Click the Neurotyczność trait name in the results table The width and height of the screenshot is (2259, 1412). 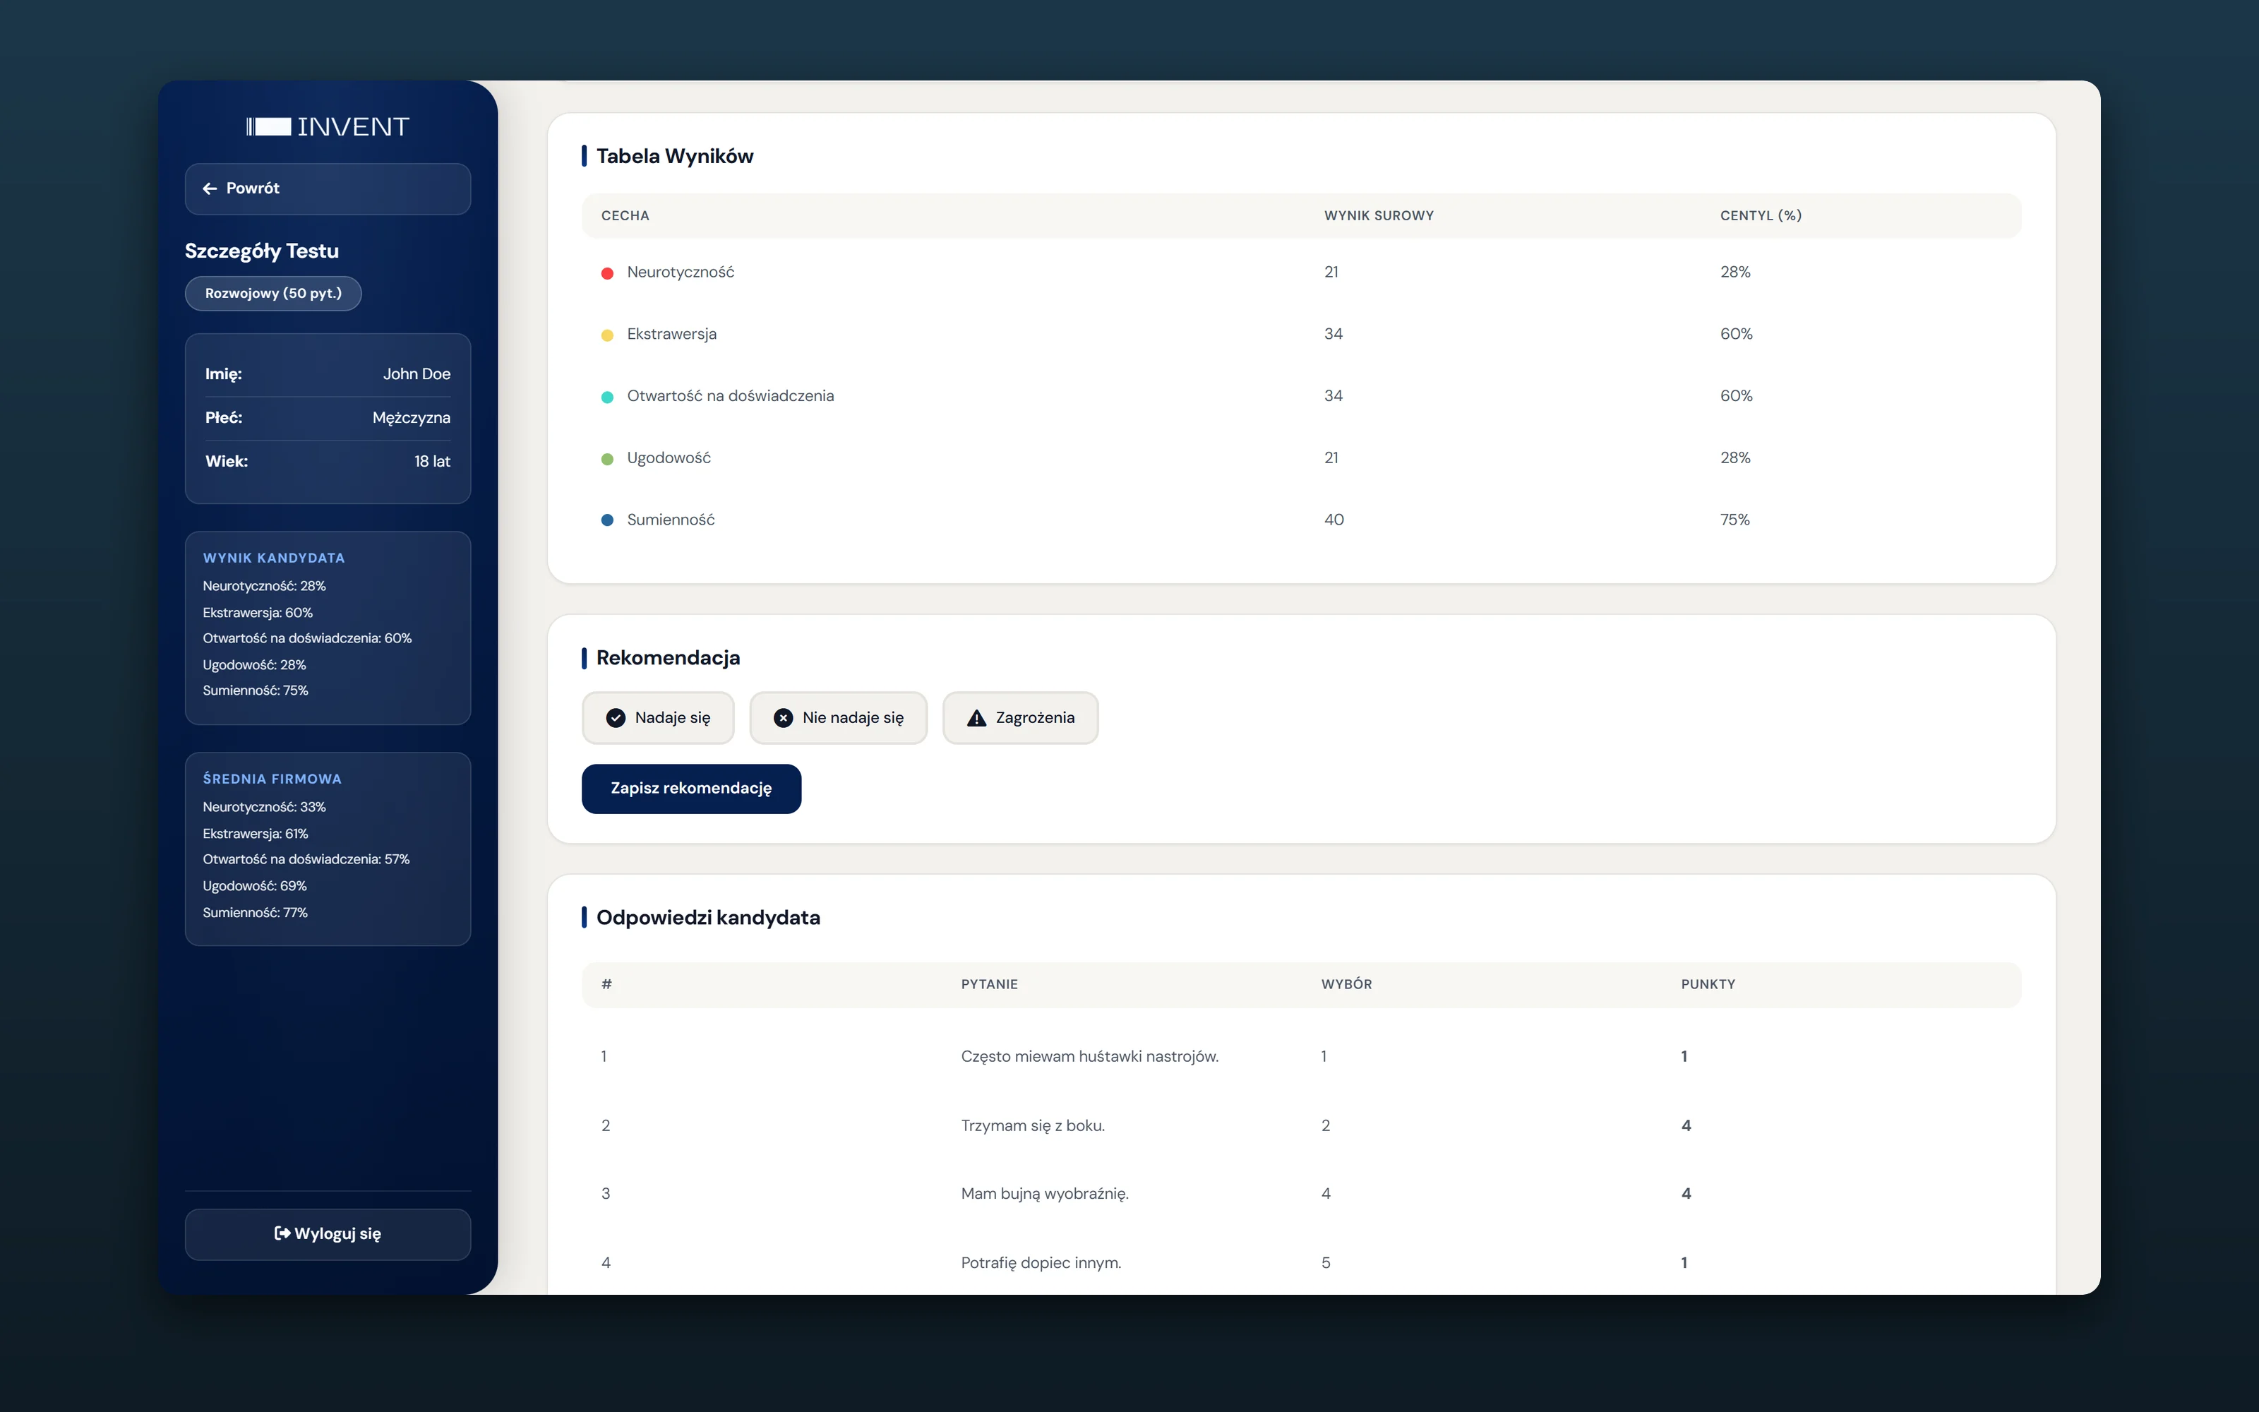point(681,272)
